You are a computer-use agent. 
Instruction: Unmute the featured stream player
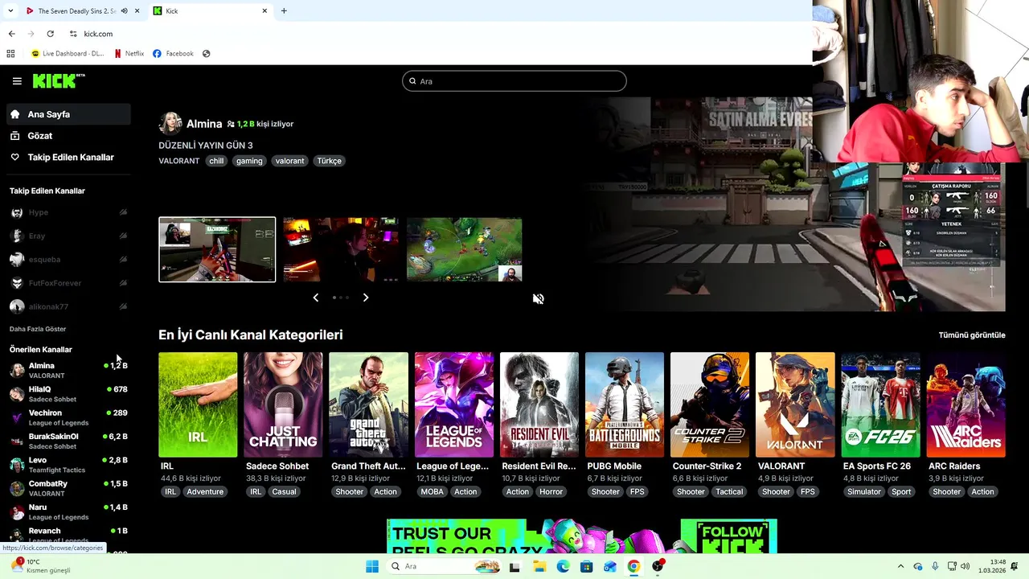[538, 299]
